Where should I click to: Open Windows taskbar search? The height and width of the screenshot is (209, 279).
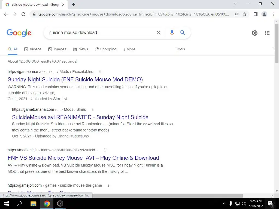tap(20, 204)
